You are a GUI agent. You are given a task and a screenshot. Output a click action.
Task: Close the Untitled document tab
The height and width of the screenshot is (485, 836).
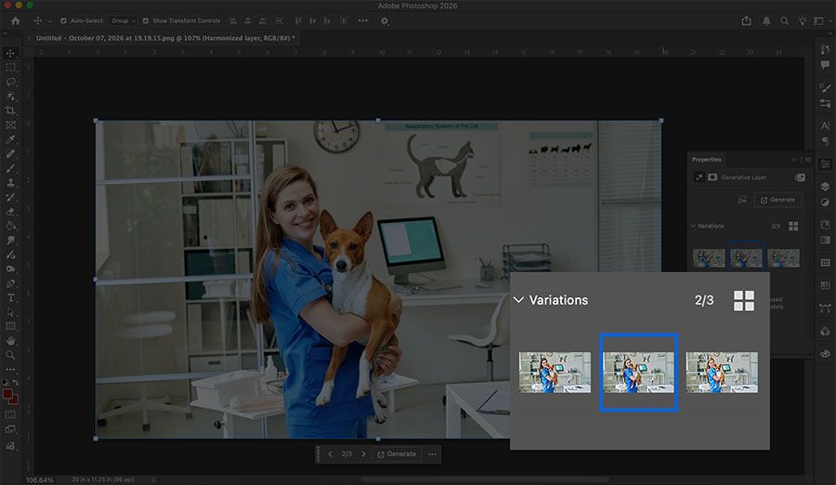pos(30,38)
